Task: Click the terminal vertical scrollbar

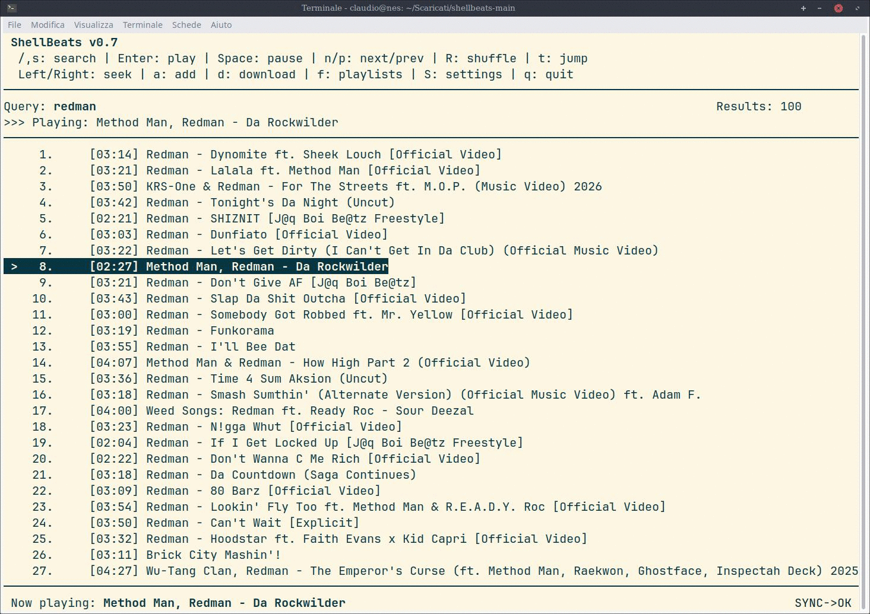Action: (863, 323)
